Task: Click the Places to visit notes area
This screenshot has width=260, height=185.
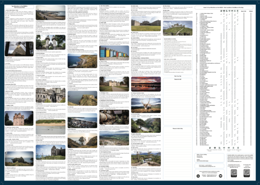Action: click(178, 102)
